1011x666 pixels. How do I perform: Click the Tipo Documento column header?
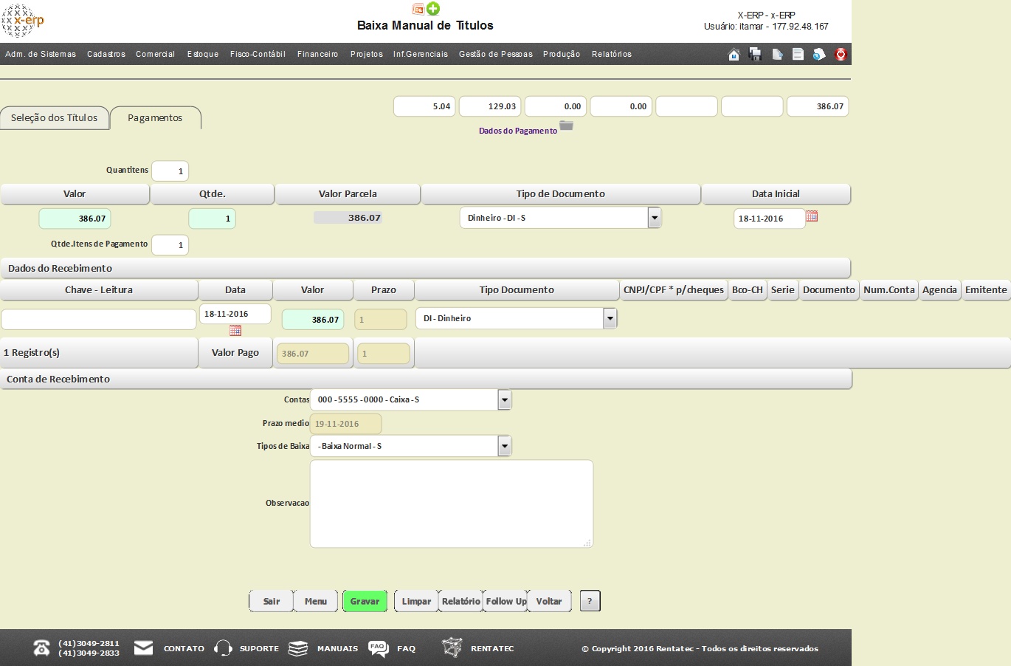pyautogui.click(x=517, y=289)
